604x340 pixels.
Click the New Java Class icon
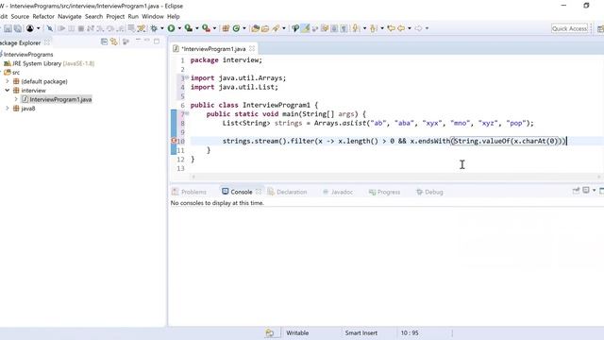click(236, 28)
